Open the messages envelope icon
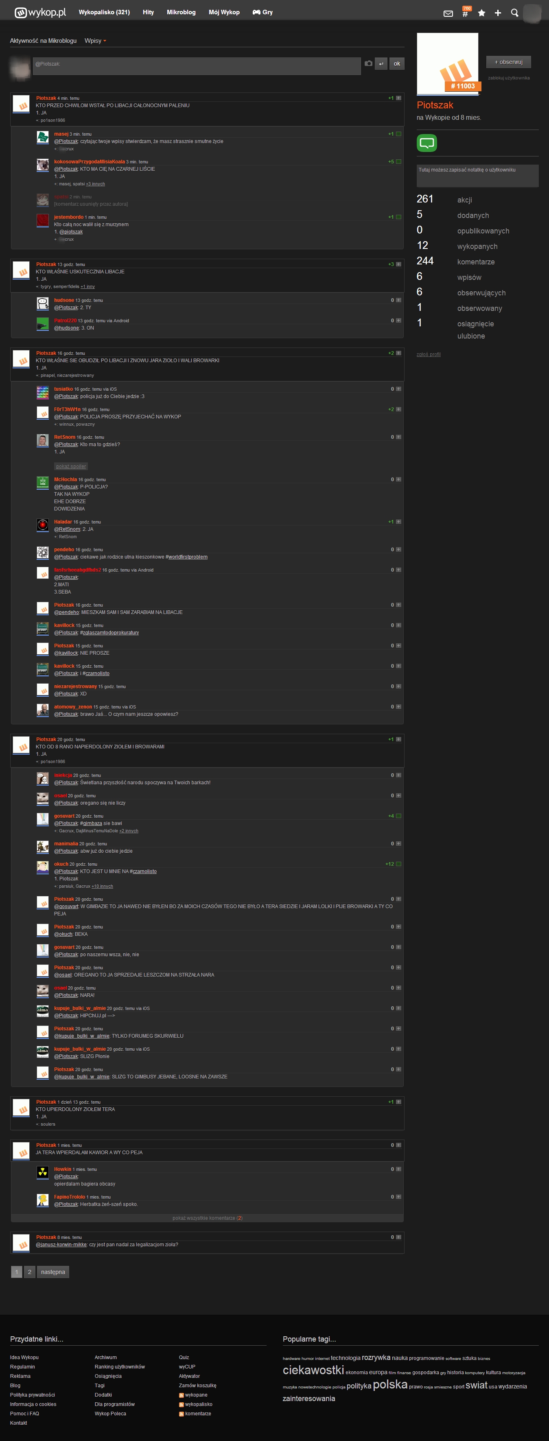The height and width of the screenshot is (1441, 549). [x=448, y=13]
